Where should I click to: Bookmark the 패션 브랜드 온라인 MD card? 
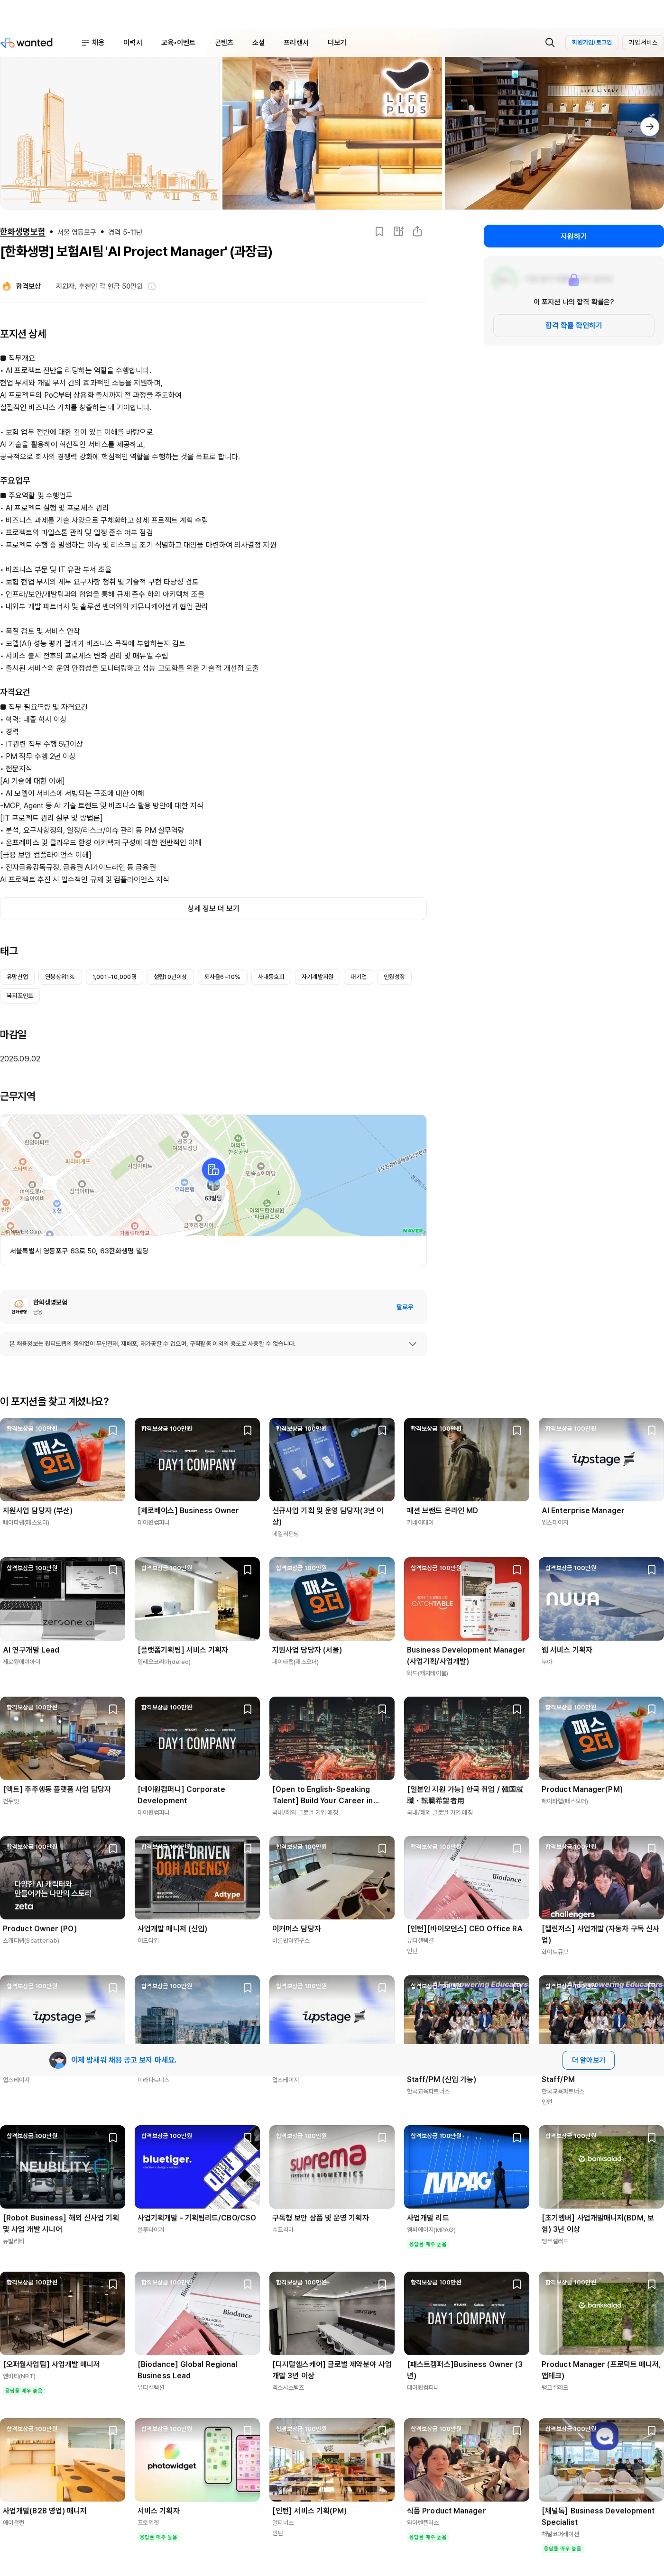point(517,1431)
